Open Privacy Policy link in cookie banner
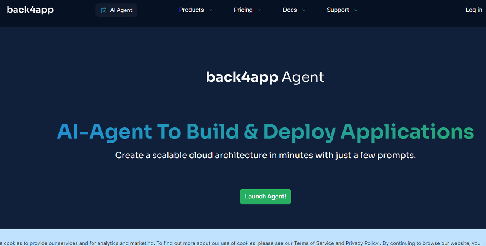 (x=362, y=243)
